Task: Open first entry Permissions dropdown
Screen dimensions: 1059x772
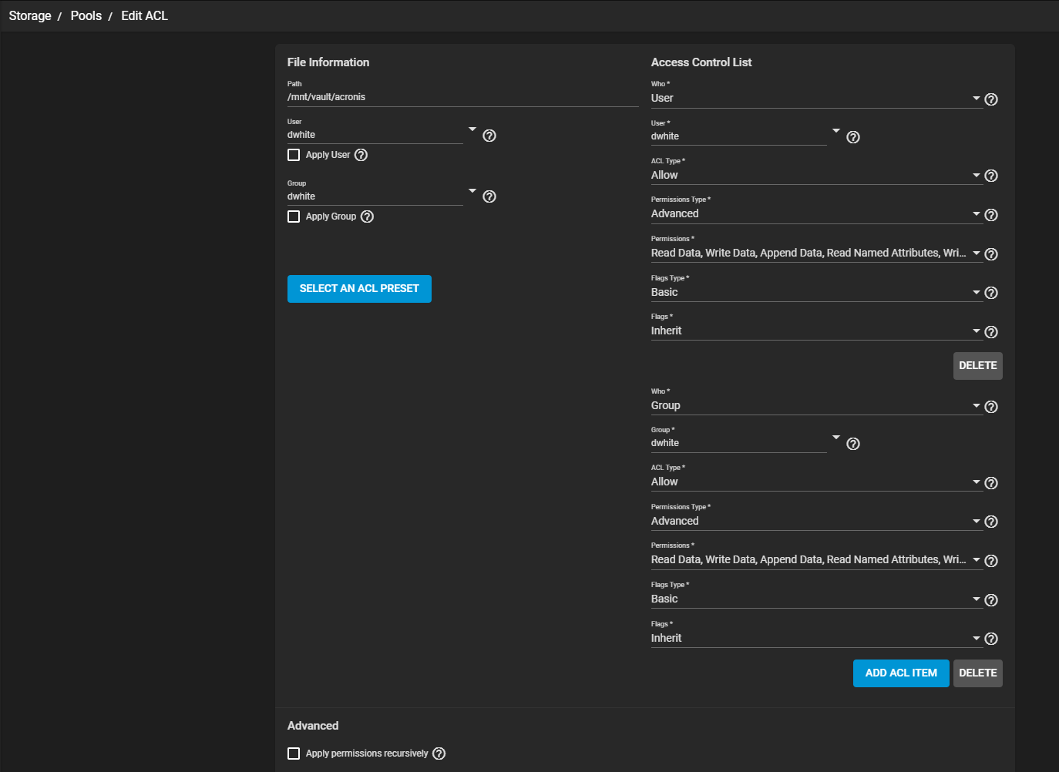Action: click(816, 253)
